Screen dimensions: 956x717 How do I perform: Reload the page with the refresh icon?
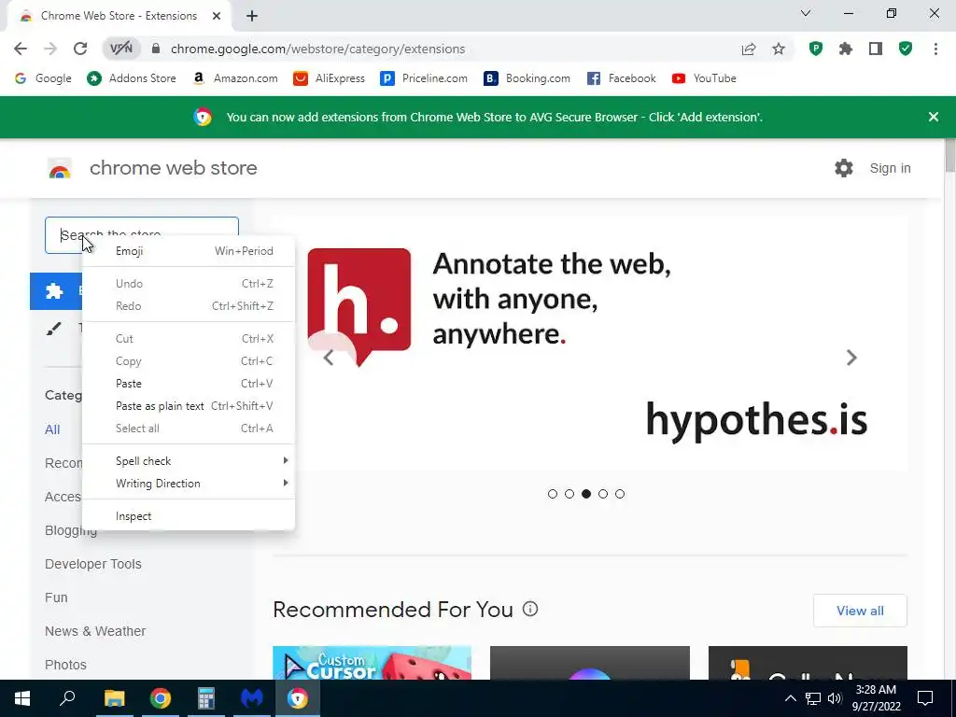click(x=80, y=49)
